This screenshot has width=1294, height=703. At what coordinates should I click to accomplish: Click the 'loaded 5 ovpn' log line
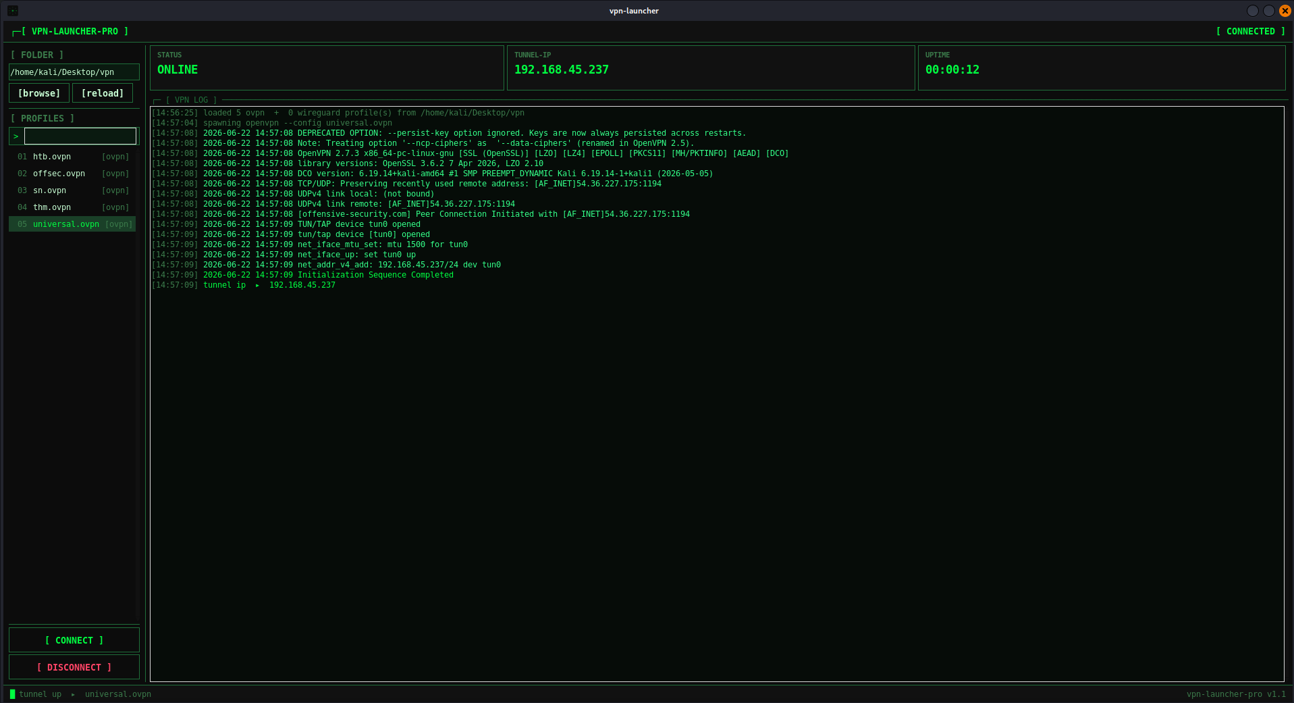[x=338, y=113]
